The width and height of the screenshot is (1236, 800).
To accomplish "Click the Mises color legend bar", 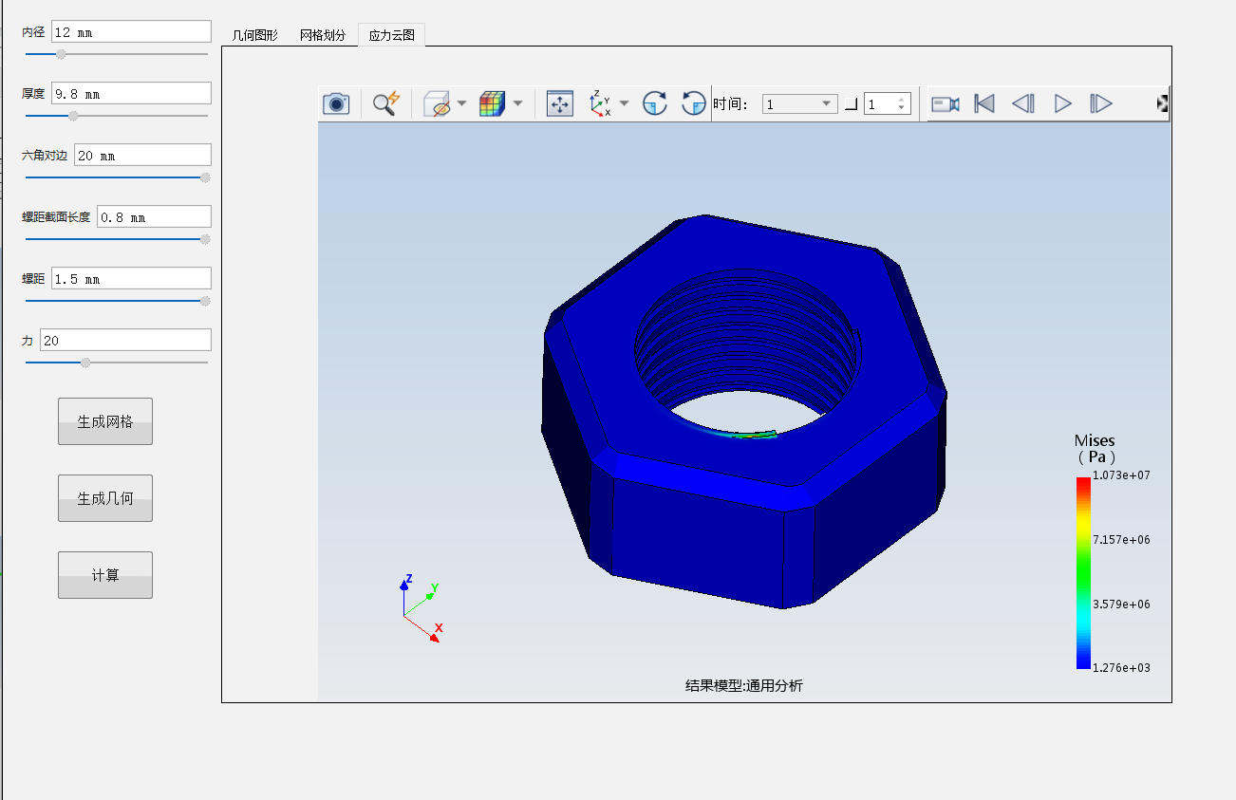I will (x=1083, y=573).
